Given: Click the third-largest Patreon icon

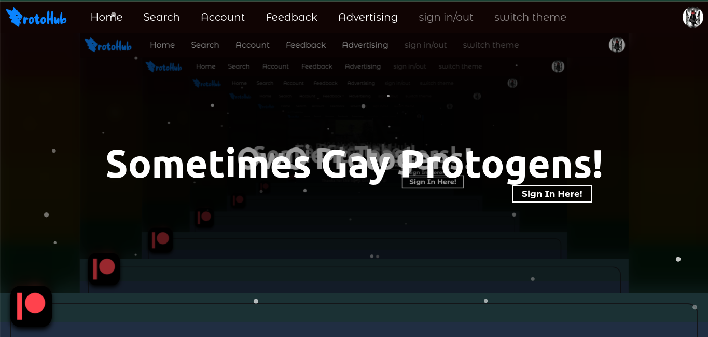Looking at the screenshot, I should coord(160,240).
